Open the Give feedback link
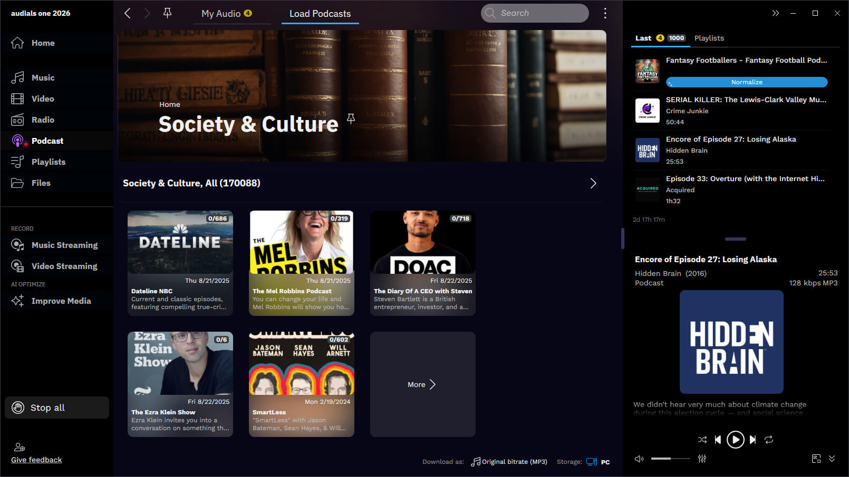The width and height of the screenshot is (849, 477). tap(36, 460)
